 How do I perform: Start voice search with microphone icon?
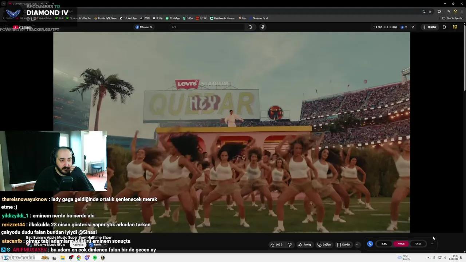[x=262, y=27]
